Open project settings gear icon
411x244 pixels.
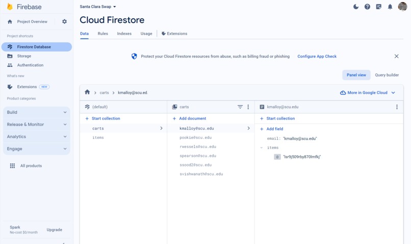pyautogui.click(x=64, y=21)
